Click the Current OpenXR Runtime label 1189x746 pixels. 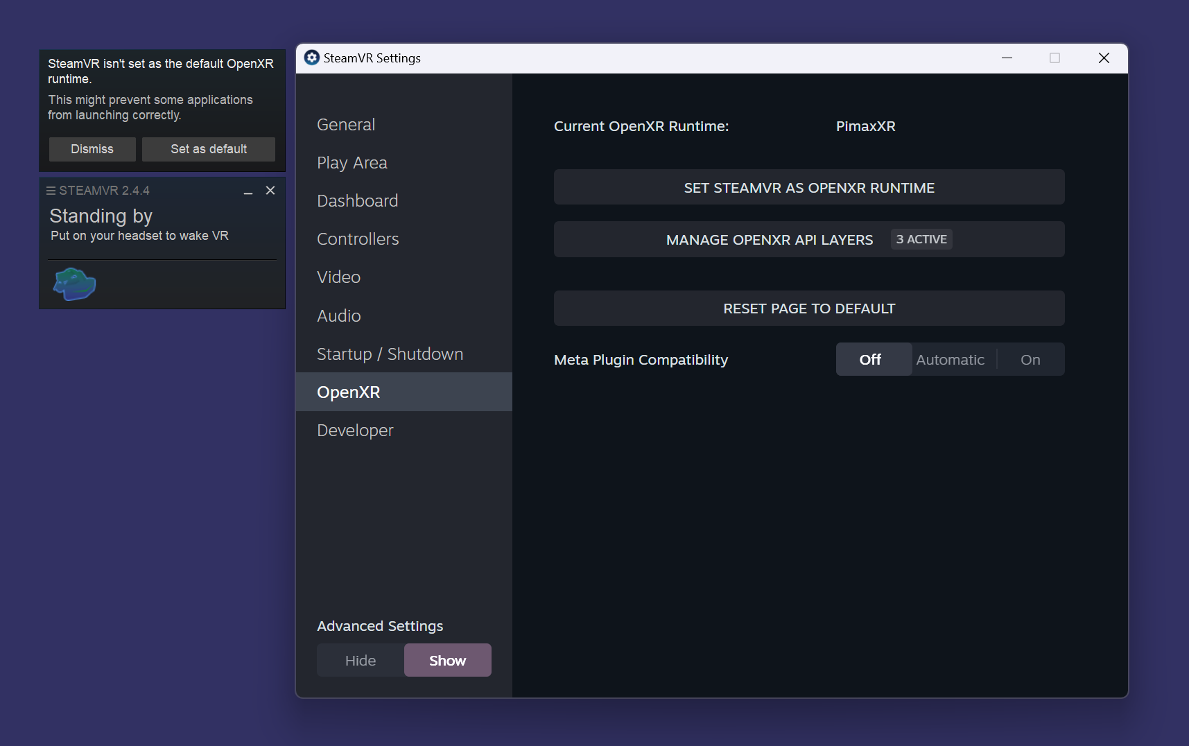tap(641, 126)
